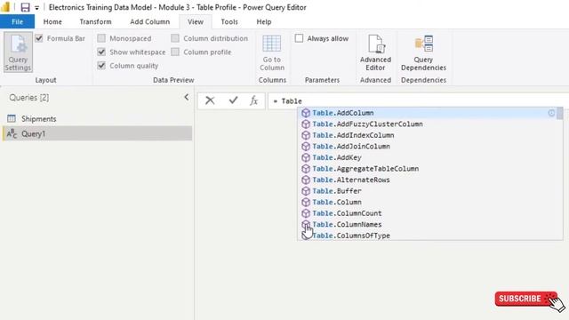Cancel formula with the X icon
This screenshot has width=569, height=320.
click(x=210, y=100)
